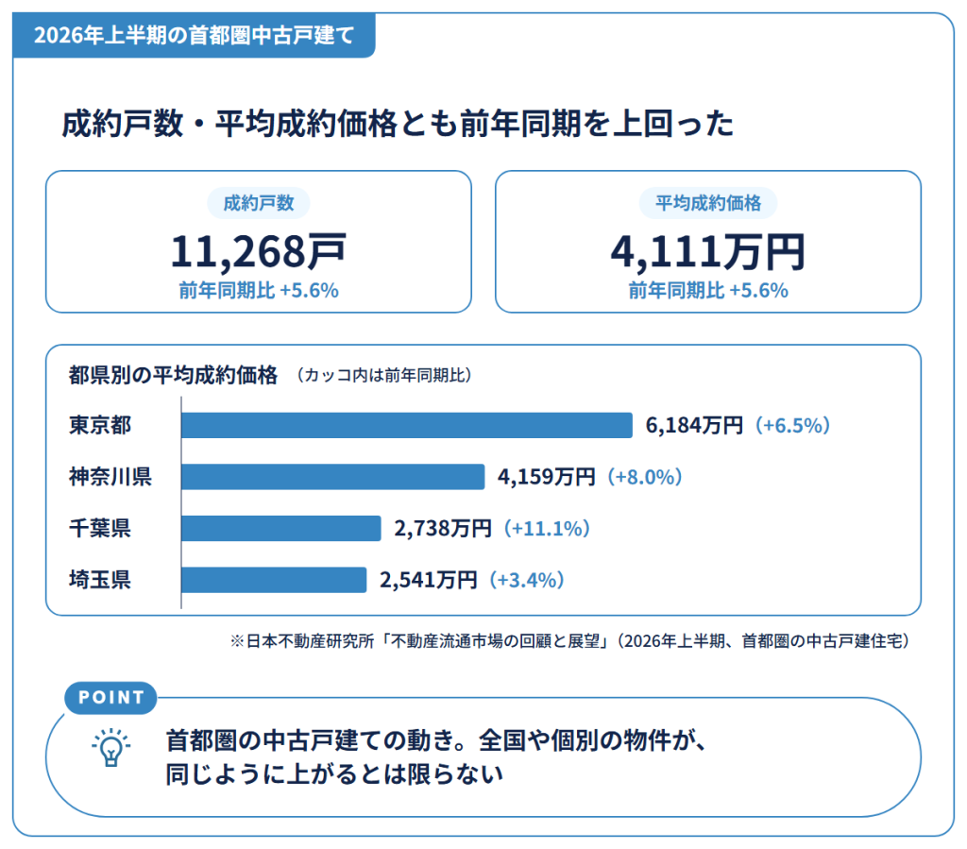Click the 成約戸数 pill label
Viewport: 967px width, 849px height.
click(x=259, y=203)
